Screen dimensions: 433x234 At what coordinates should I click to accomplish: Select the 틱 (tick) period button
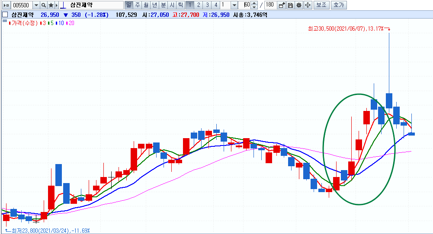(x=180, y=5)
